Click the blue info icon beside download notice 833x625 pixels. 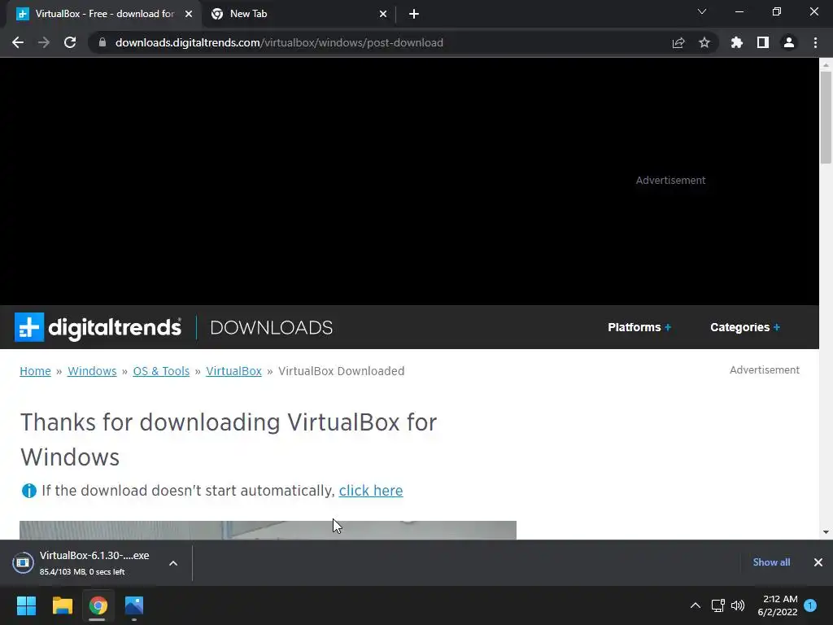coord(28,491)
